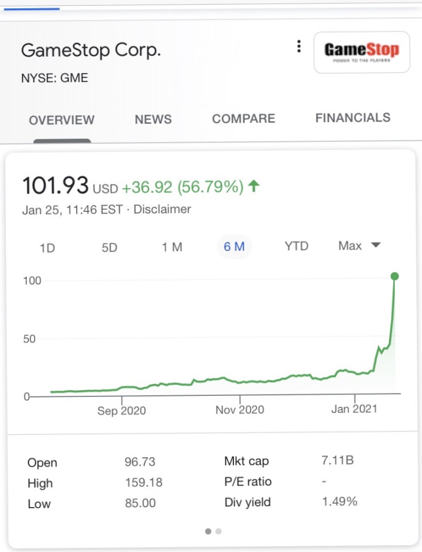
Task: Open the News tab
Action: pos(153,119)
